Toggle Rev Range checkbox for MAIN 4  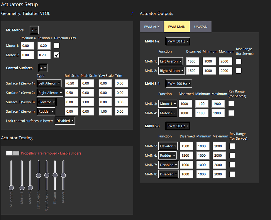(x=231, y=113)
